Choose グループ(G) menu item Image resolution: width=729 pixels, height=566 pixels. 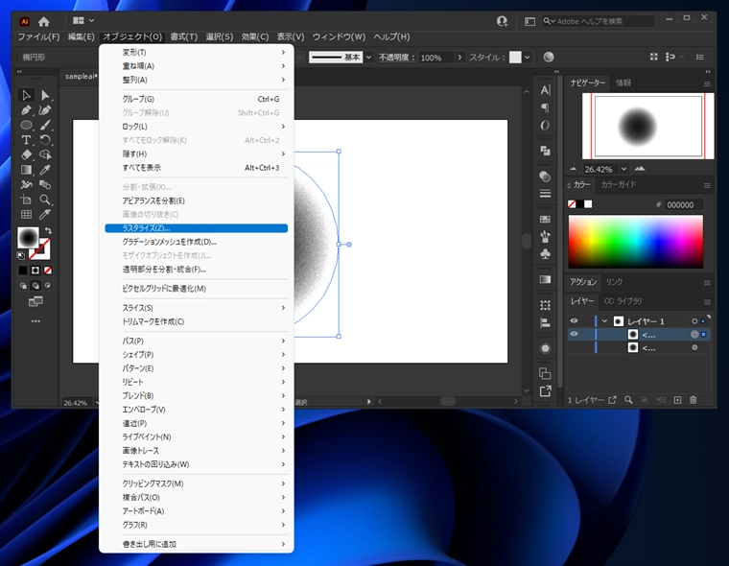[197, 99]
